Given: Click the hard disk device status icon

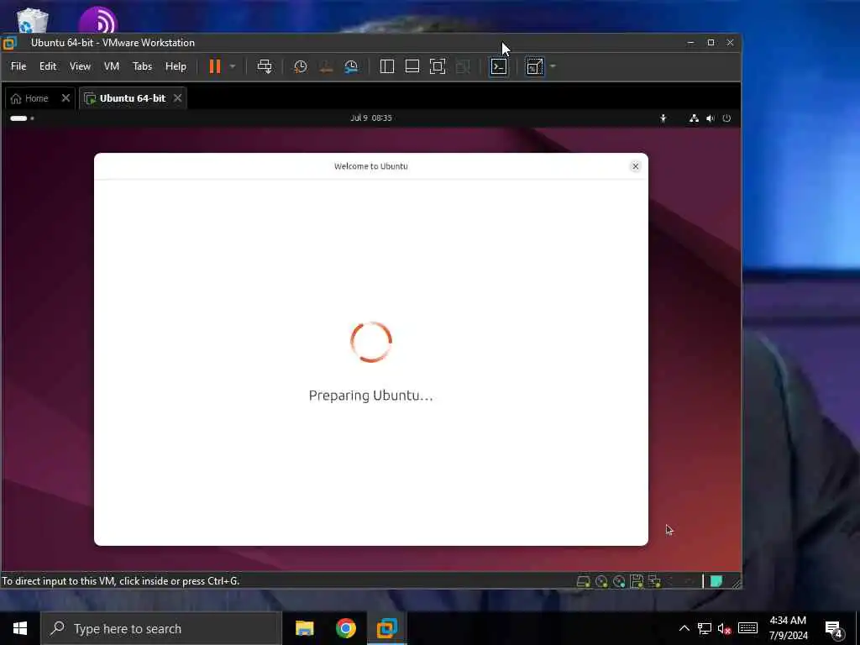Looking at the screenshot, I should 583,581.
